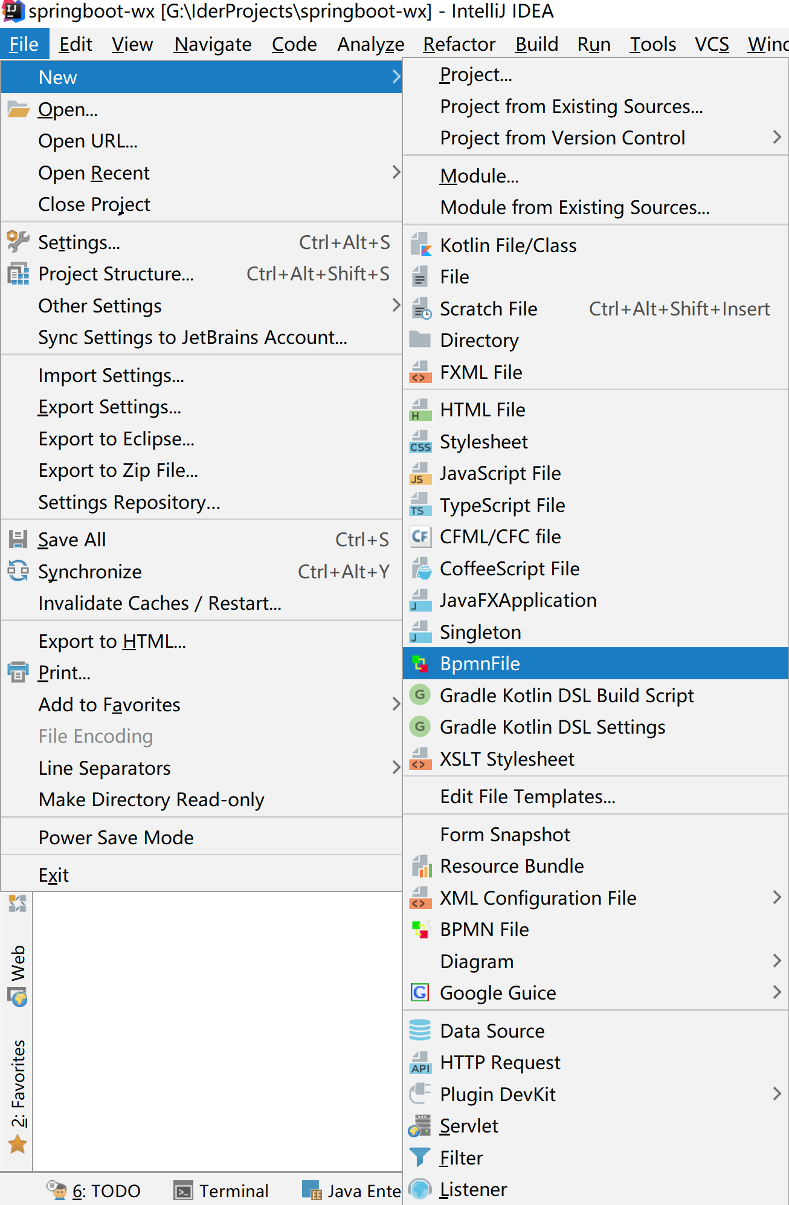Click the Kotlin File/Class icon
The height and width of the screenshot is (1205, 789).
coord(420,245)
